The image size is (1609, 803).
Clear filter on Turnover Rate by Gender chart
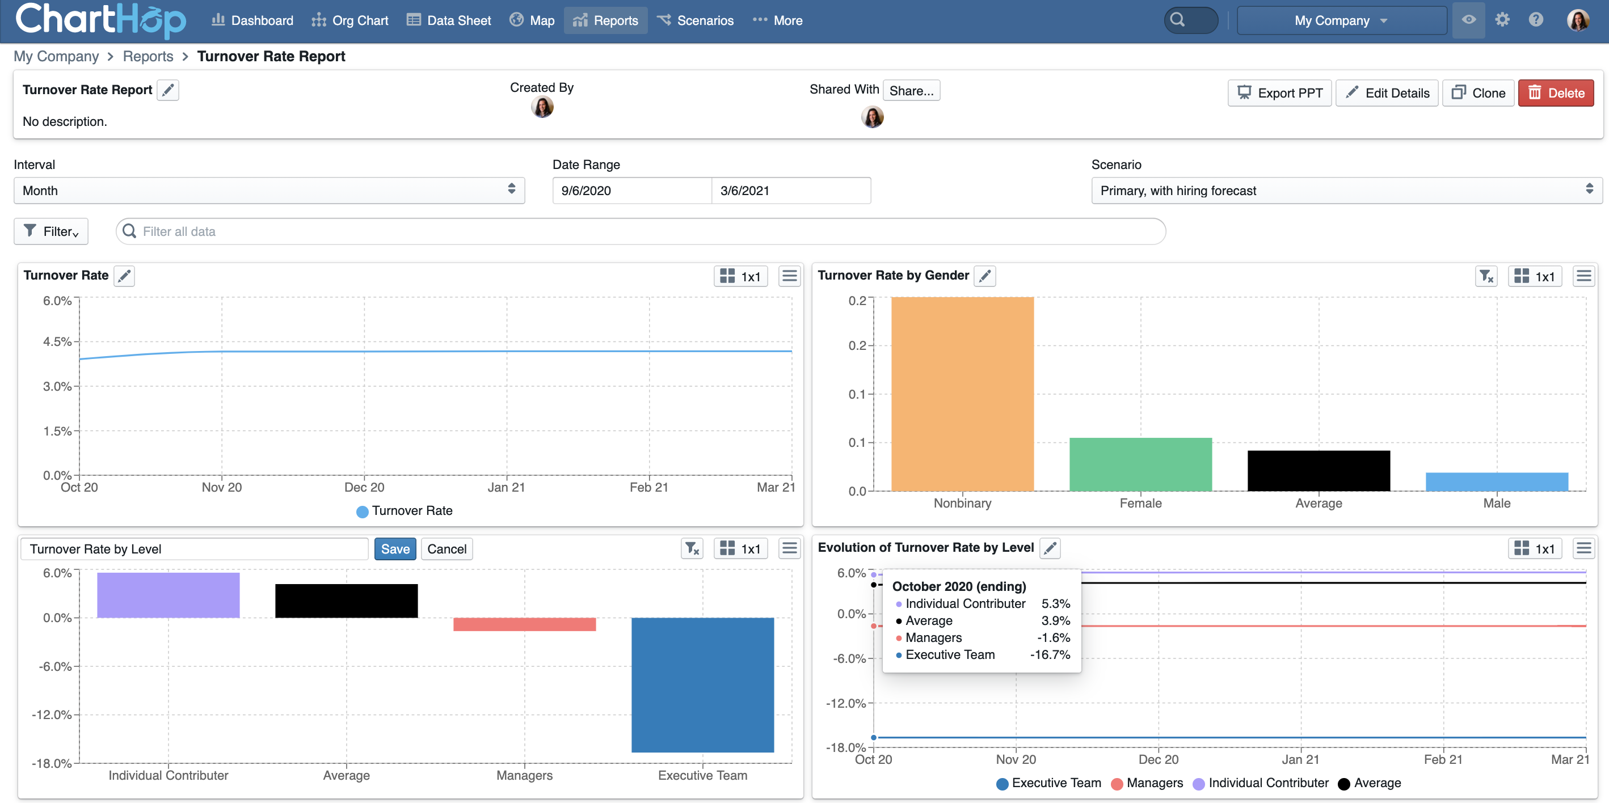(1485, 276)
